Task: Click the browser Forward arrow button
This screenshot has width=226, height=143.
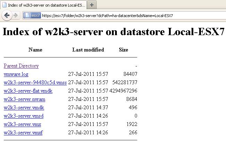Action: coord(16,15)
